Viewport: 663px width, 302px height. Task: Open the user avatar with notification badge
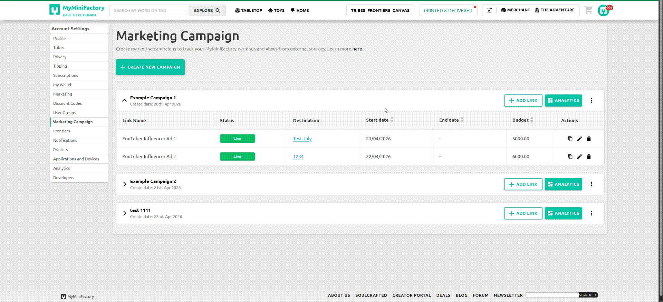[604, 10]
